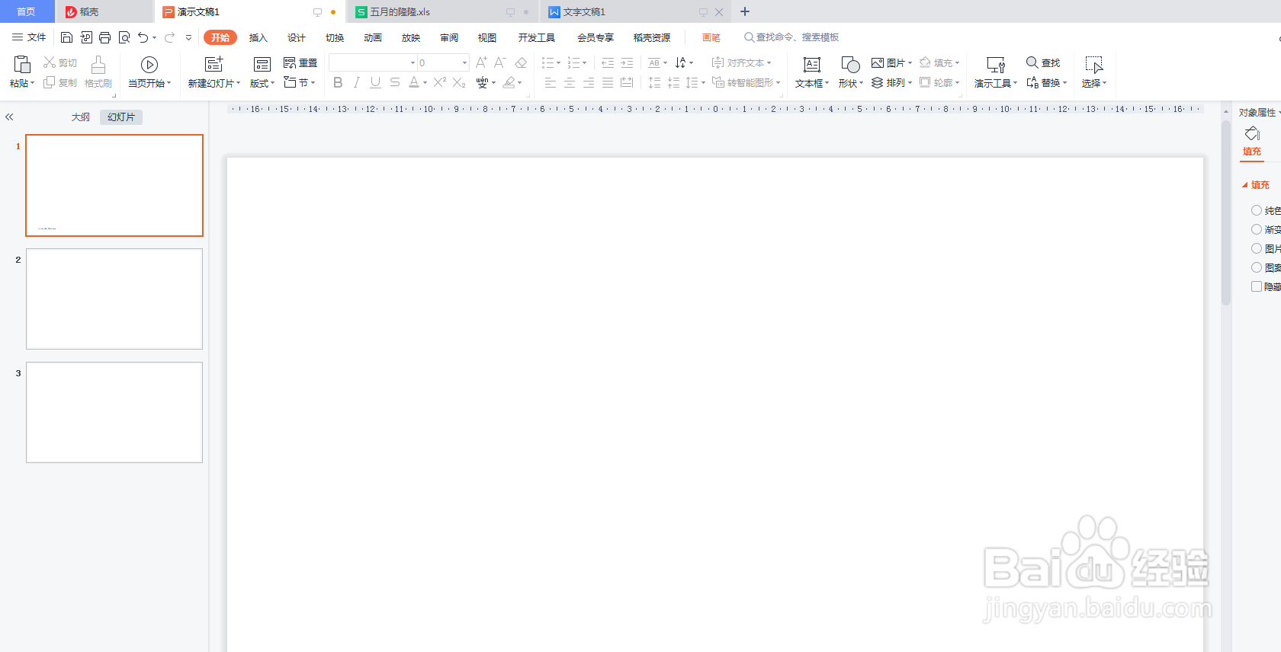Align text left

coord(550,82)
